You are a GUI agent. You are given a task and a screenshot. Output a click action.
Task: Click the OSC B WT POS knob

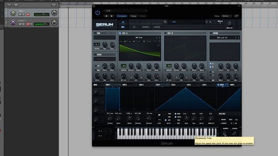coord(169,76)
